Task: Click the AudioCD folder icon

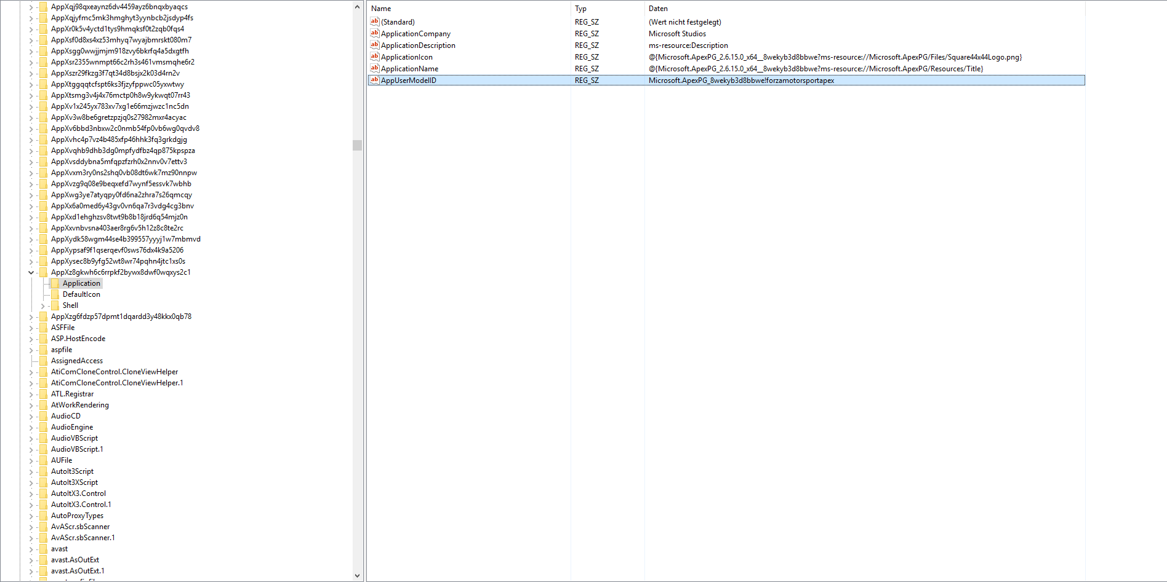Action: click(x=43, y=416)
